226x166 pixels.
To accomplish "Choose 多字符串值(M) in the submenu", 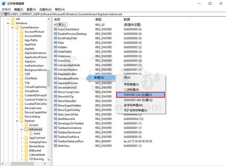I will [140, 105].
